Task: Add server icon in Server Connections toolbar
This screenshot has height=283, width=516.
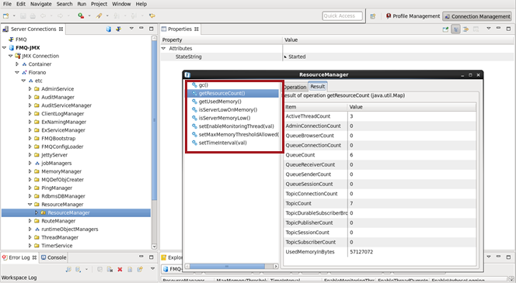Action: coord(109,29)
